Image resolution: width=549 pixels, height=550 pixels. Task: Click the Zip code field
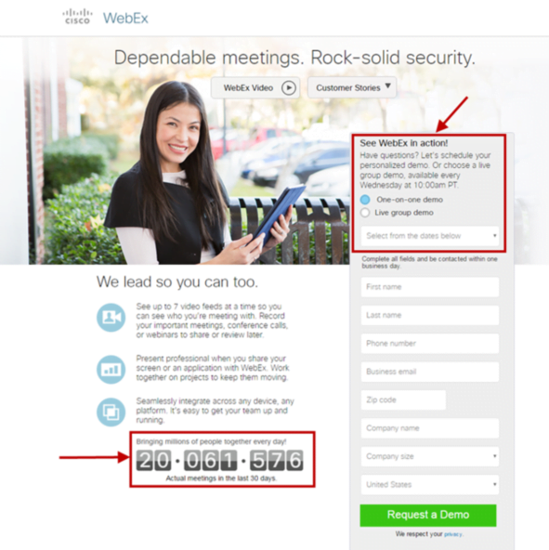(403, 399)
